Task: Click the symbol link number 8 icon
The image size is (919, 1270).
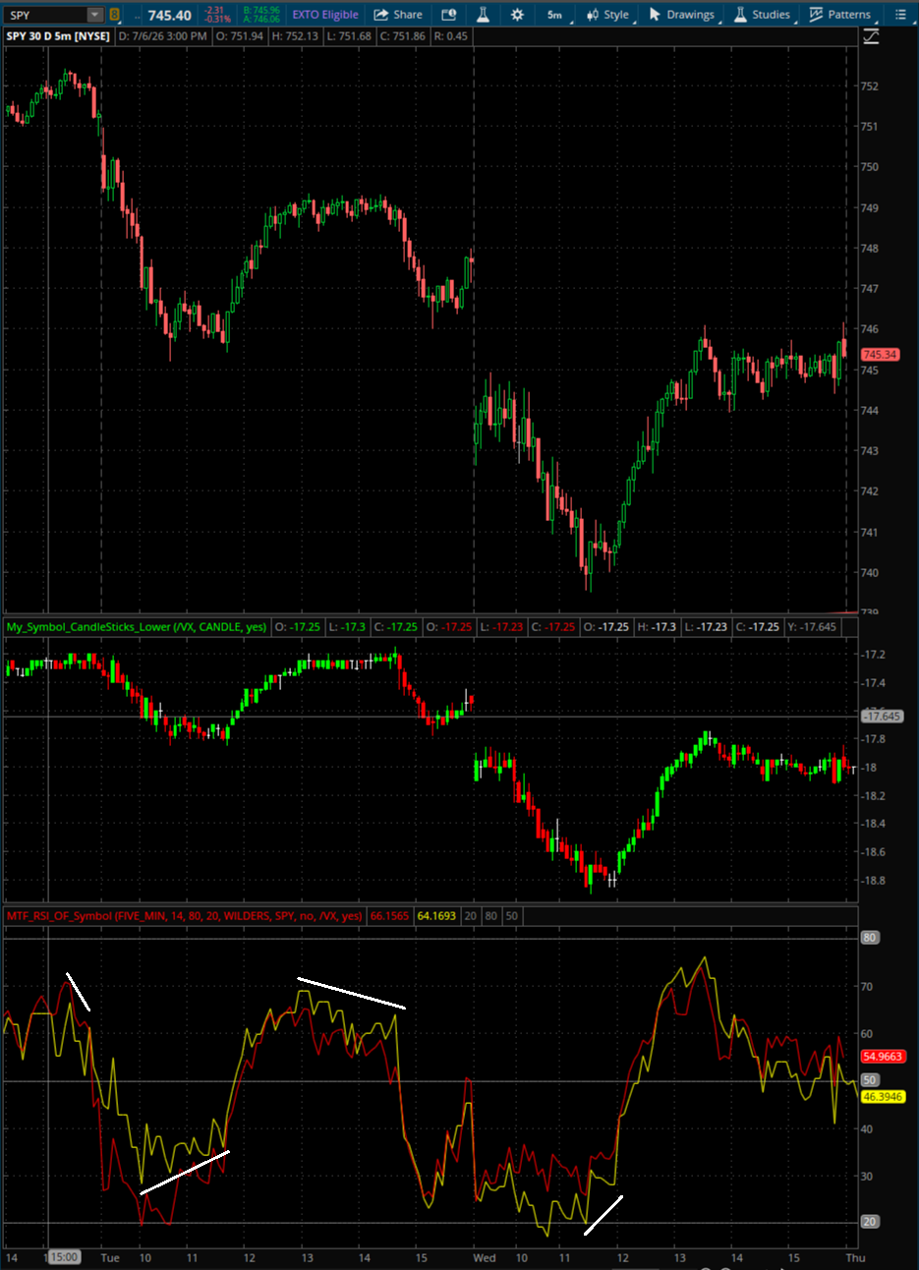Action: [x=115, y=15]
